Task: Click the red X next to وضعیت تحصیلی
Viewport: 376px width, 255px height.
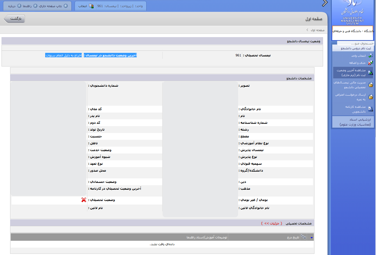Action: [84, 200]
